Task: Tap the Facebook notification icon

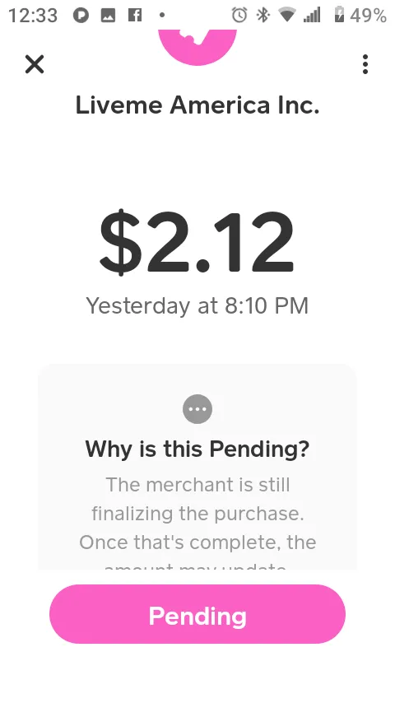Action: 134,16
